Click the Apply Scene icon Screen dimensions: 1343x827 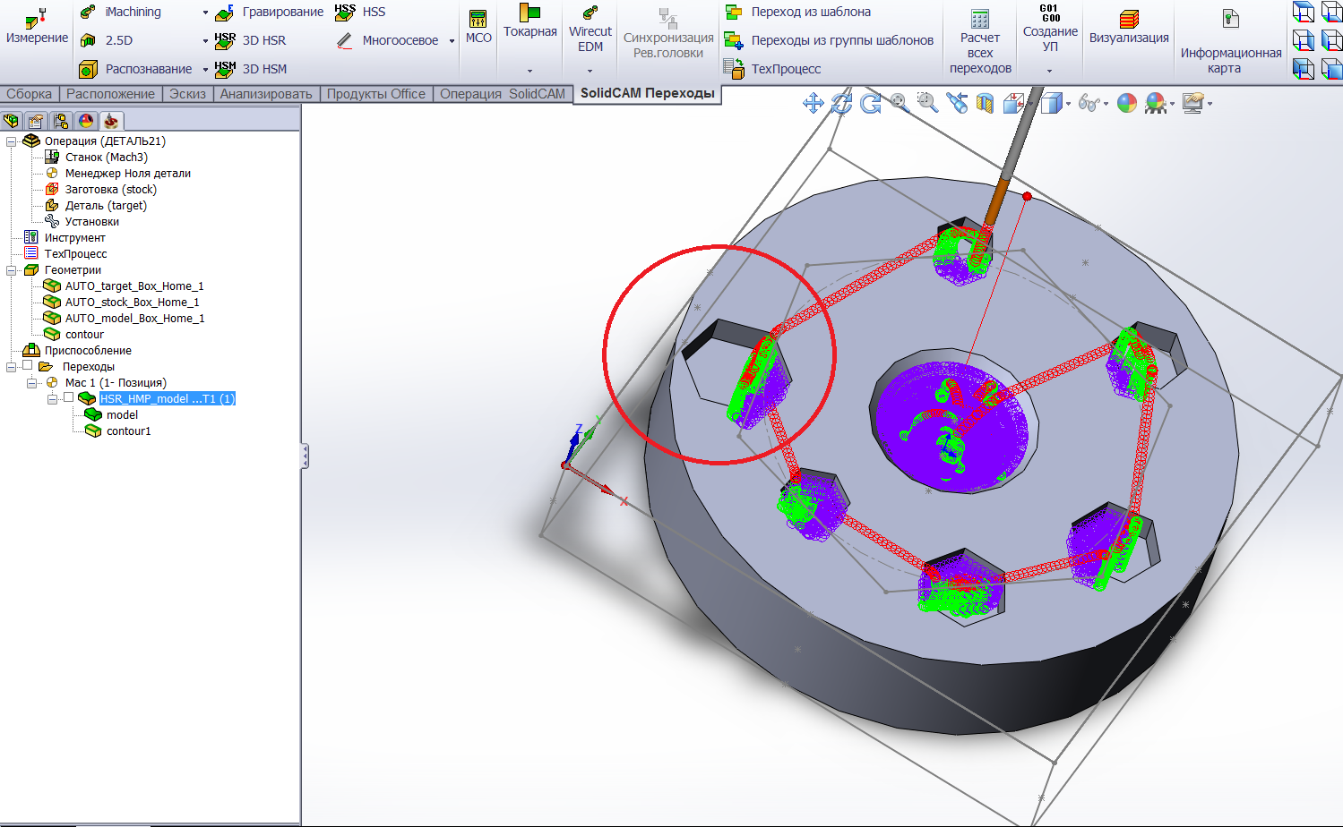point(1156,104)
